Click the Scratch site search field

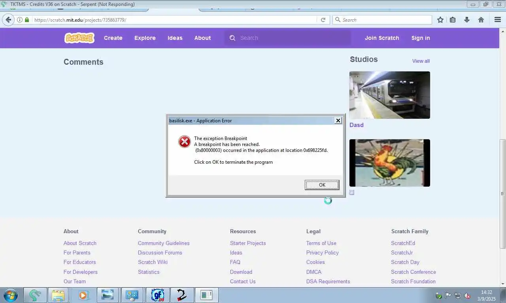[288, 38]
